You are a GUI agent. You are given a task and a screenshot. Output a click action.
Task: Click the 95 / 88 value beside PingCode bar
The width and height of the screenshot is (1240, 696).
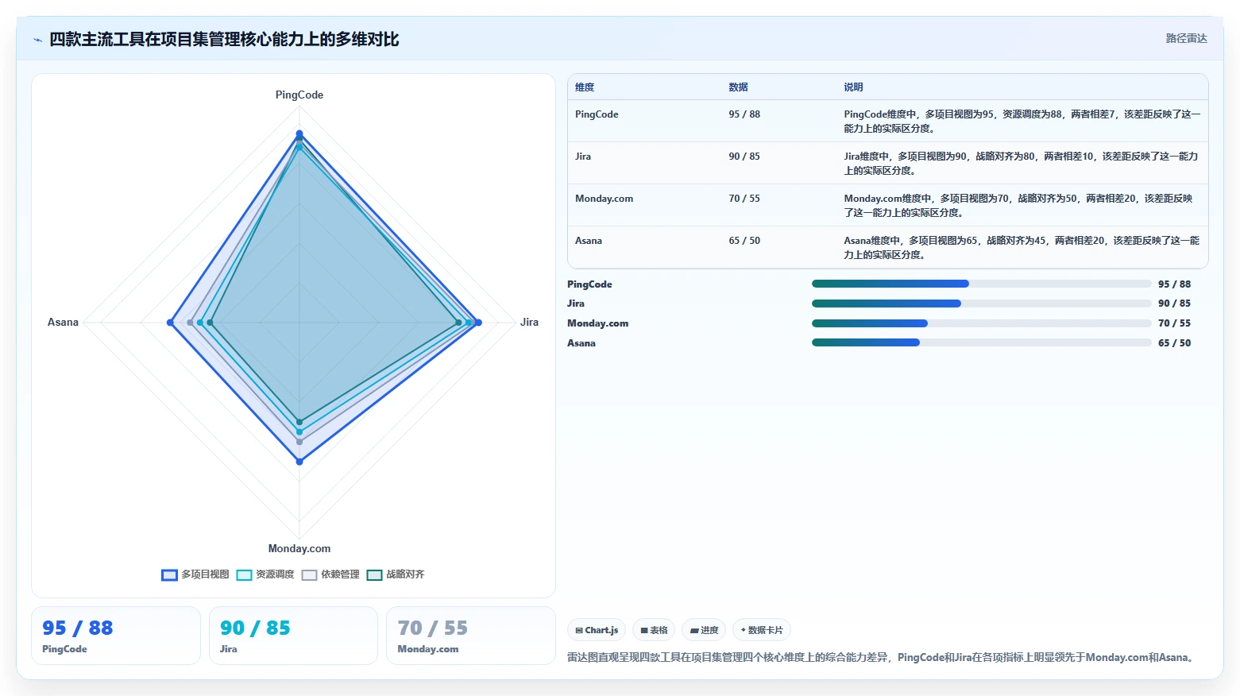tap(1174, 284)
